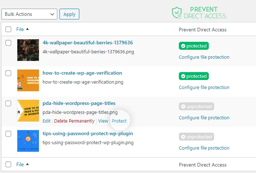Click the Edit link under pda-hide-wordpress-page-titles
256x173 pixels.
(47, 121)
